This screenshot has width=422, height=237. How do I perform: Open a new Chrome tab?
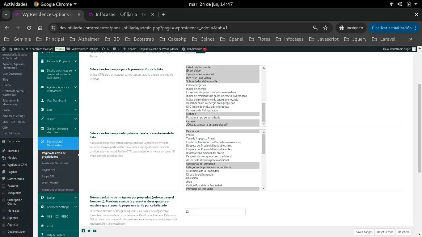[164, 15]
